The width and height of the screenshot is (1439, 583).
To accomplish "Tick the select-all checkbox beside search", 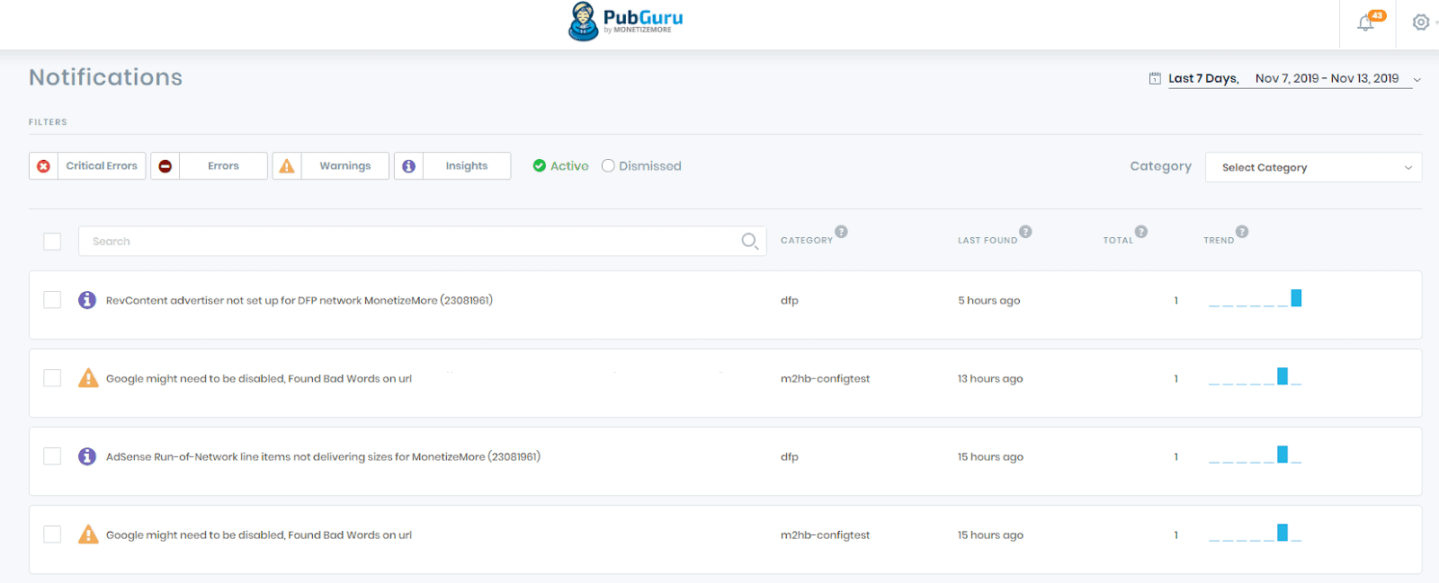I will (x=52, y=242).
